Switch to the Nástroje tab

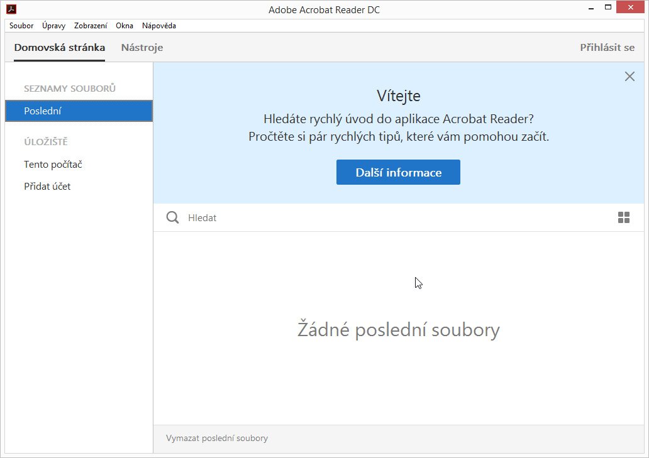pos(141,47)
